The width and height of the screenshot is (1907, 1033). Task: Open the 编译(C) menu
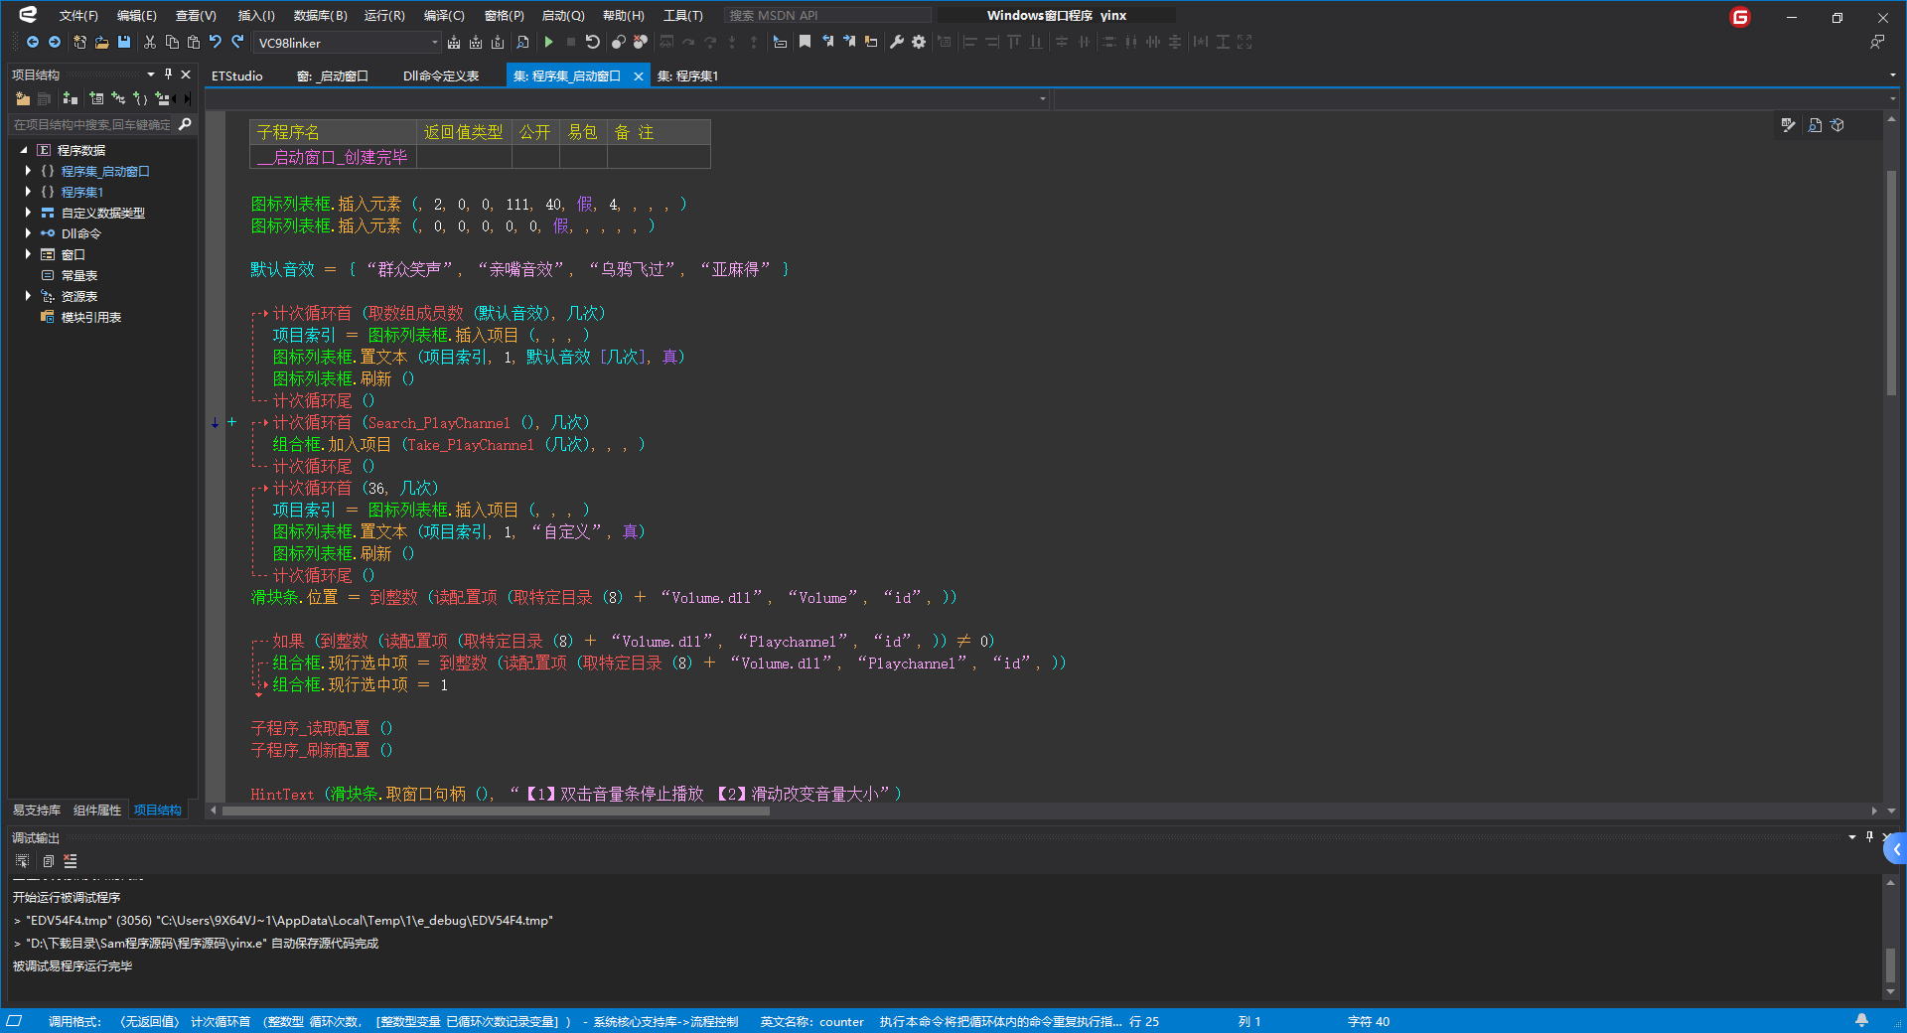444,15
